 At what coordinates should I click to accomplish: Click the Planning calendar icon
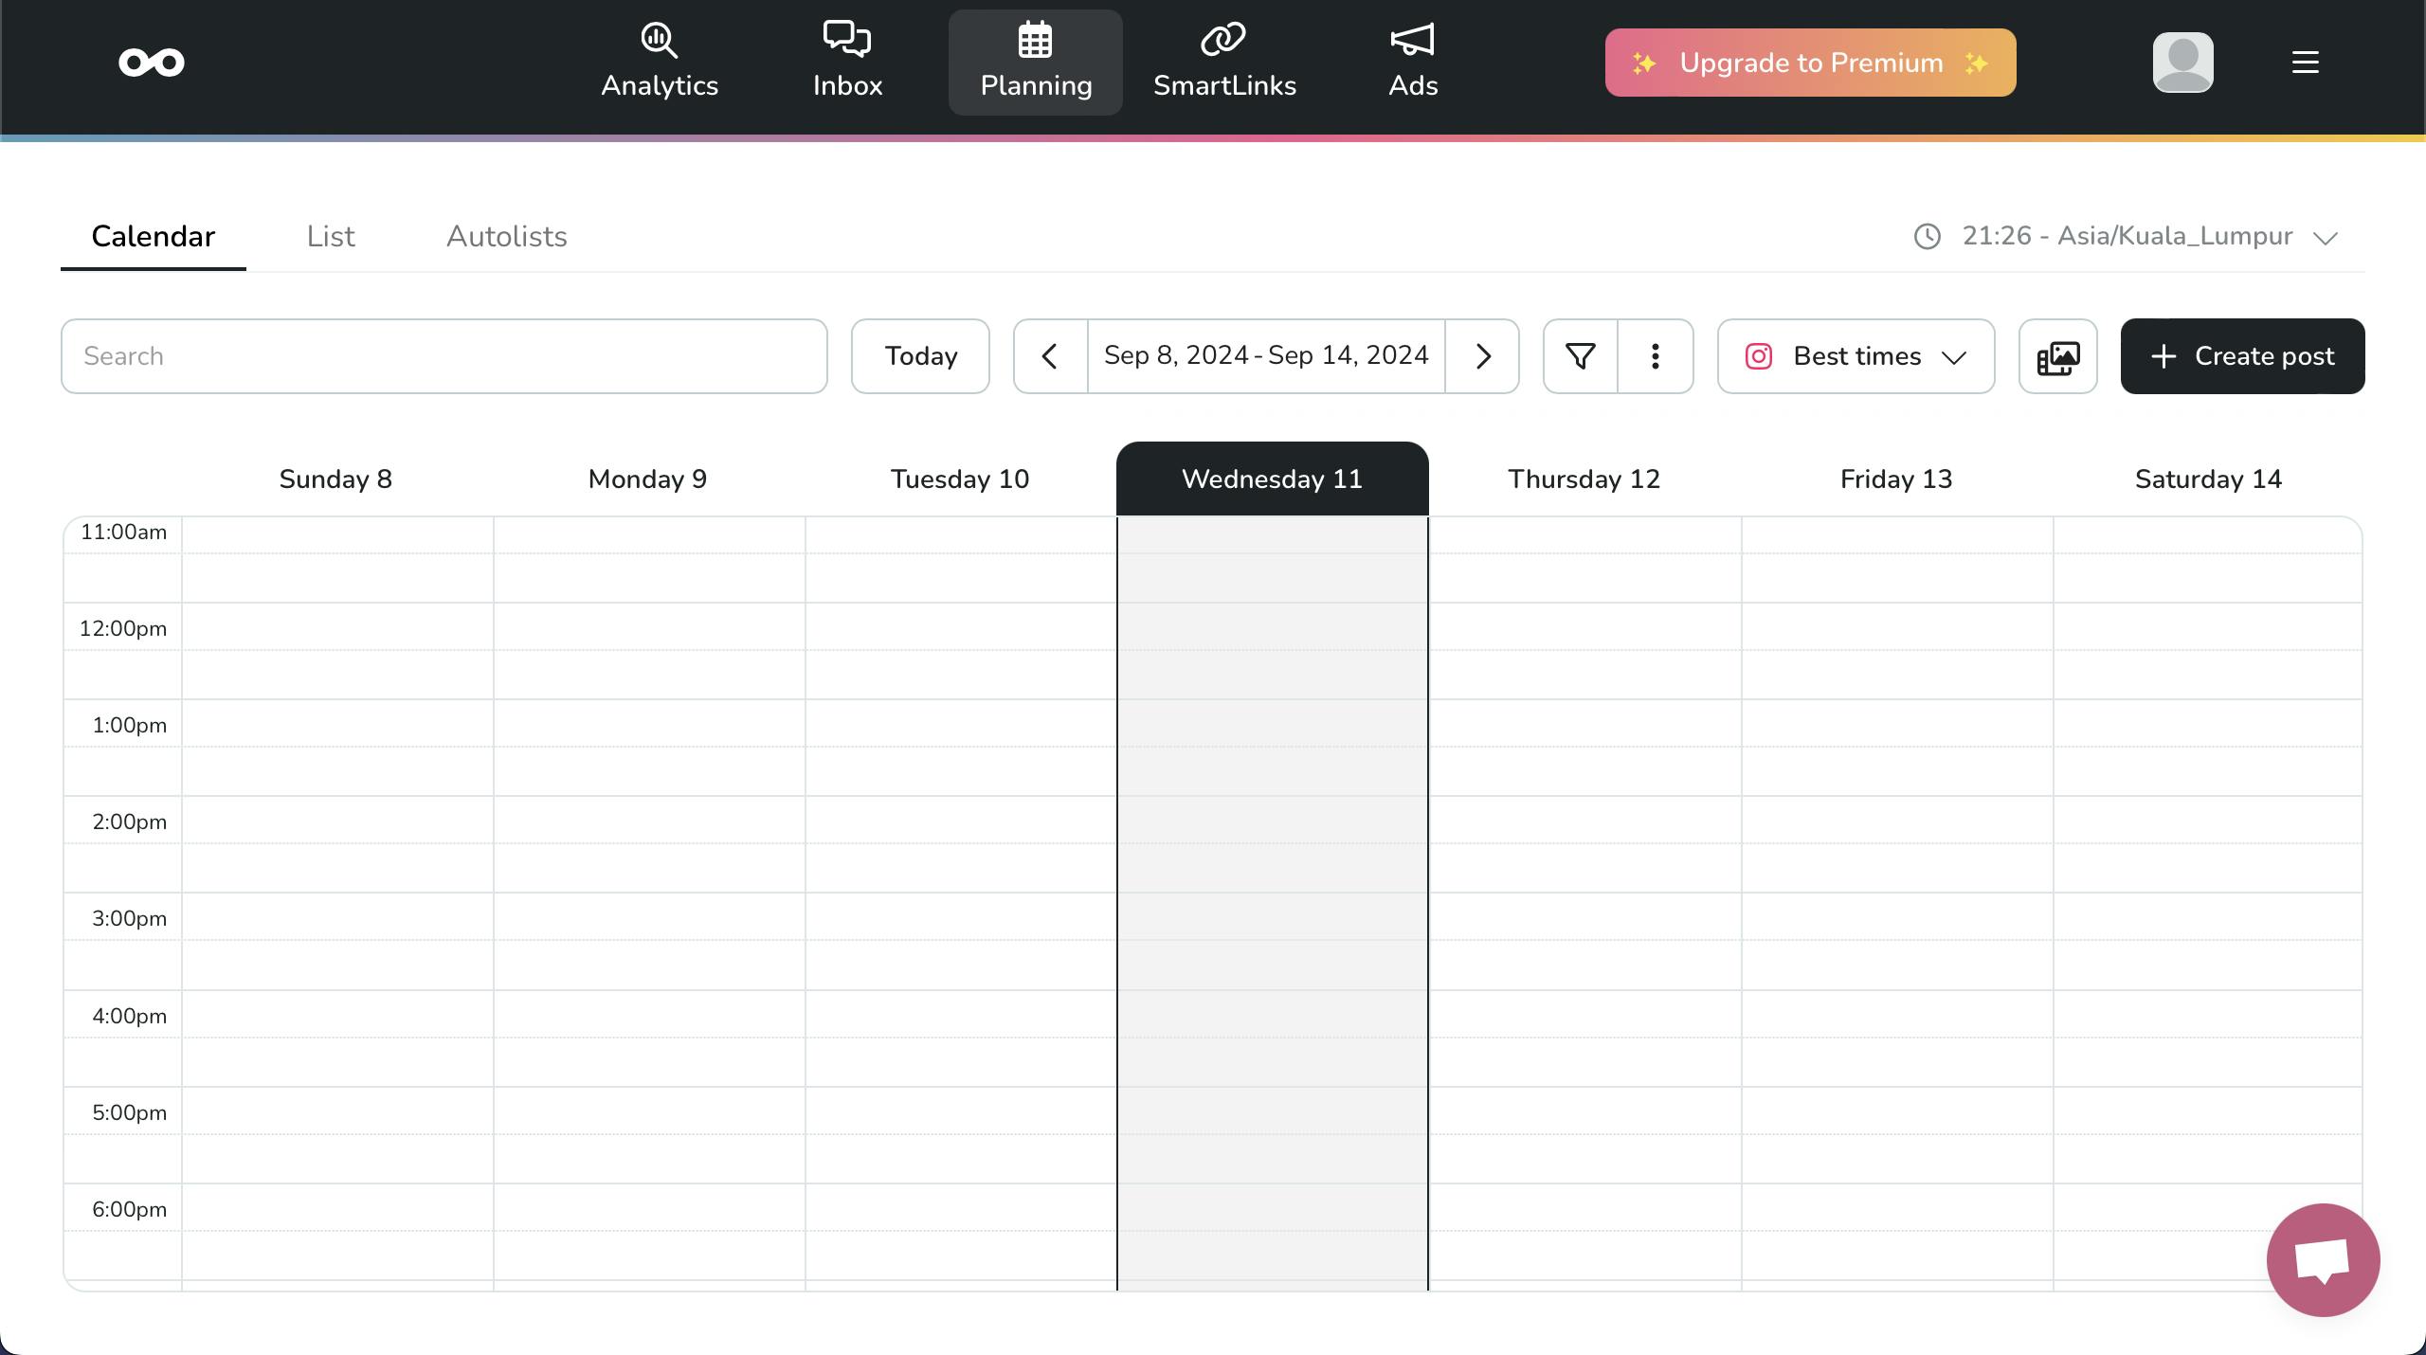[x=1035, y=38]
